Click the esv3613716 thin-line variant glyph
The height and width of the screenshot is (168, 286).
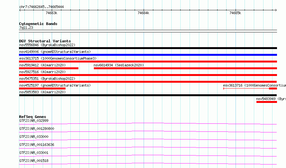250,88
